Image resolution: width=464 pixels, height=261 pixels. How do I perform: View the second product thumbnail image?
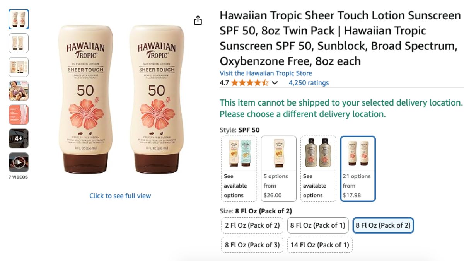tap(19, 43)
